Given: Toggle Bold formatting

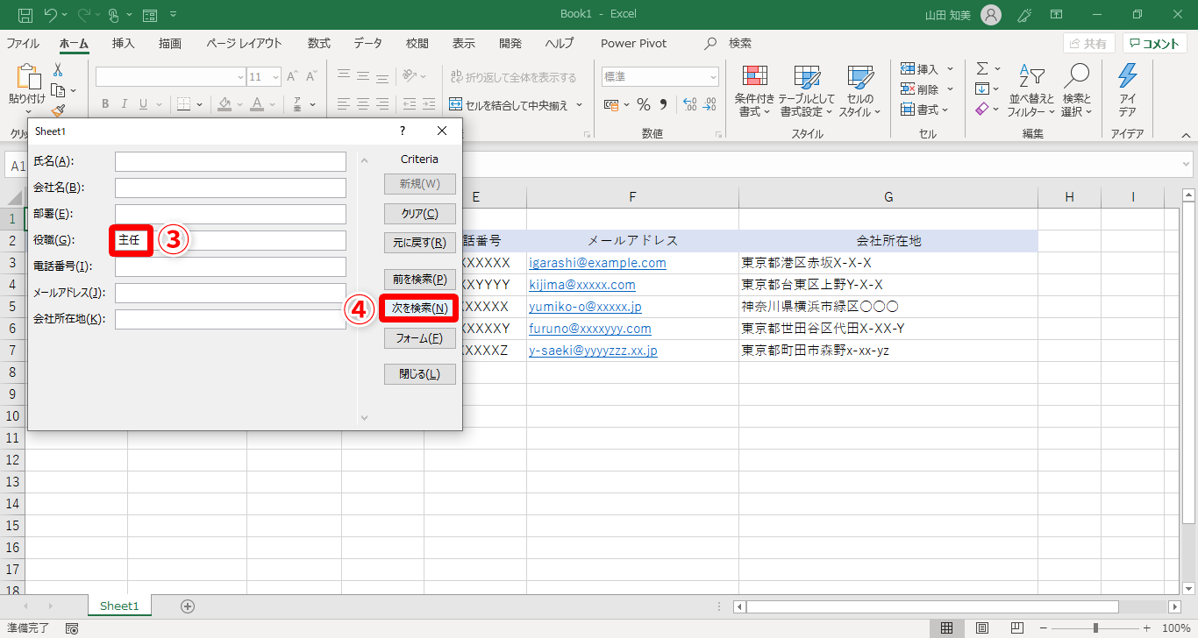Looking at the screenshot, I should pos(104,104).
